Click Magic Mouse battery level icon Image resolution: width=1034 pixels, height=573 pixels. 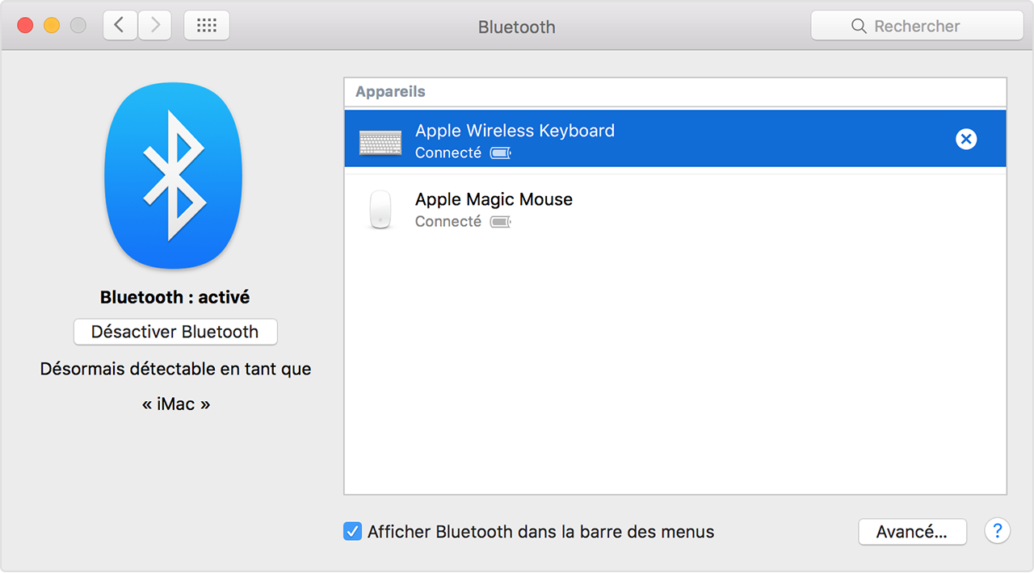coord(501,222)
